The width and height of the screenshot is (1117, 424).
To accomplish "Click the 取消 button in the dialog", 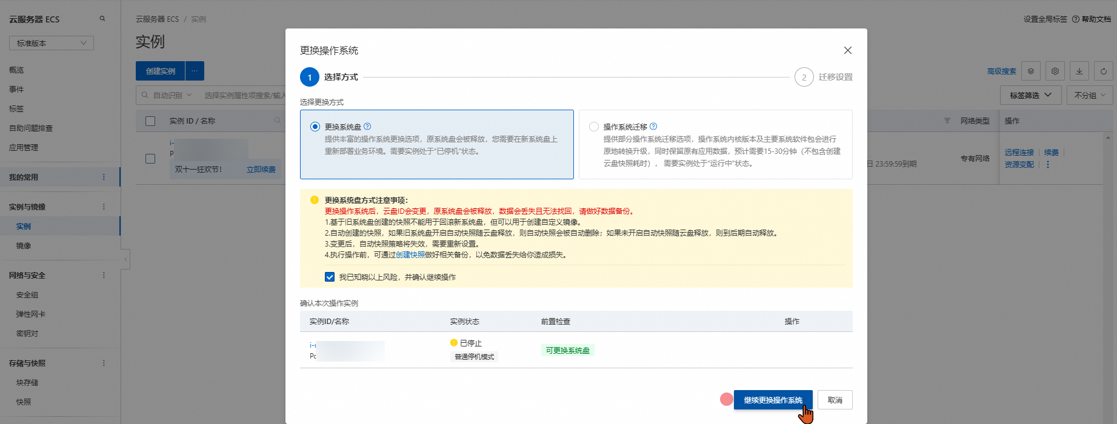I will [x=835, y=400].
